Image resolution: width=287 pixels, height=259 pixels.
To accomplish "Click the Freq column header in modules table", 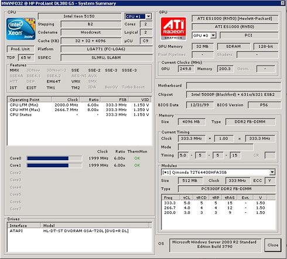I will [x=171, y=198].
